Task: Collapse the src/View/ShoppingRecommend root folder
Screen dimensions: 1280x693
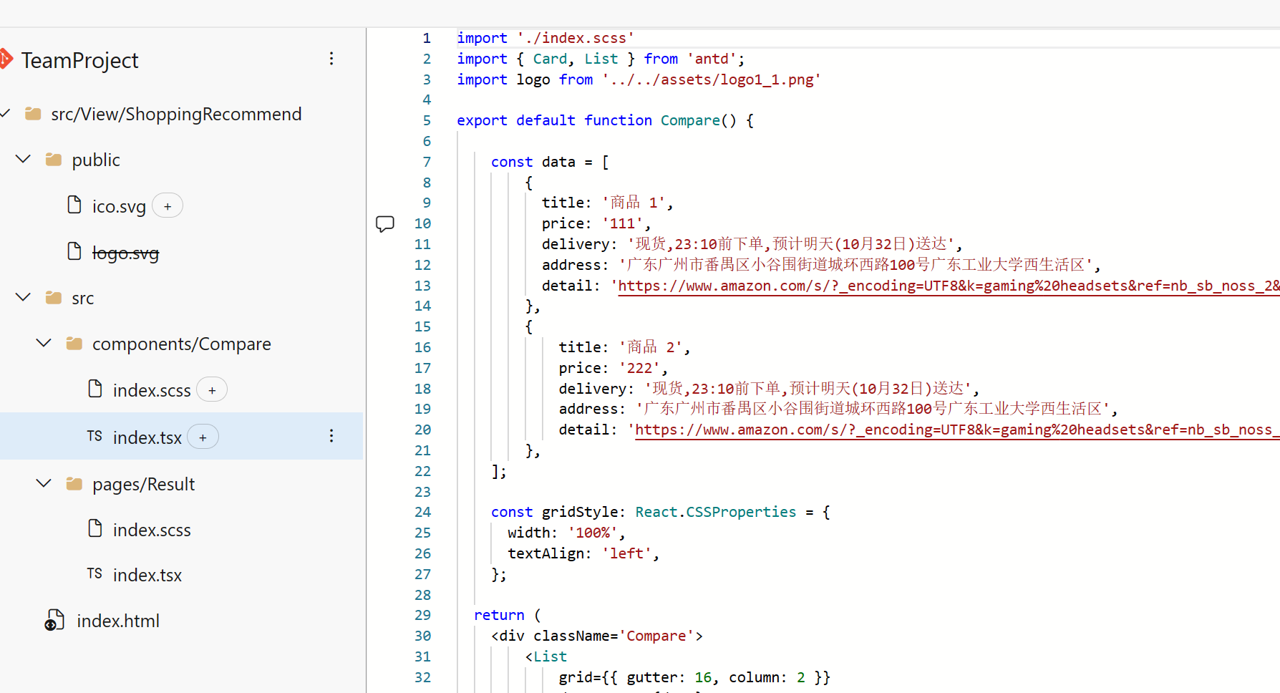Action: [x=5, y=113]
